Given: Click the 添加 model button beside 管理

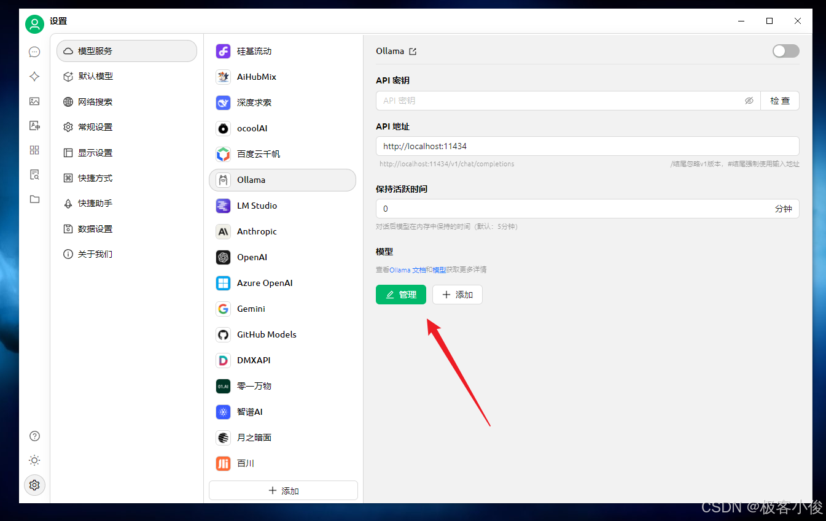Looking at the screenshot, I should click(x=458, y=295).
